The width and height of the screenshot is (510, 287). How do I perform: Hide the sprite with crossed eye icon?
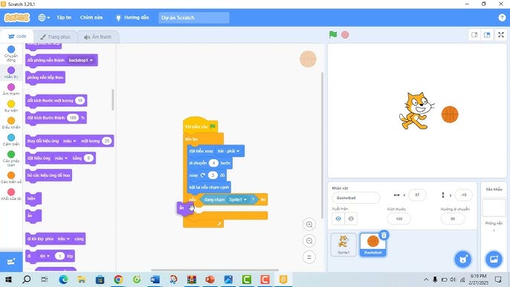(x=351, y=219)
